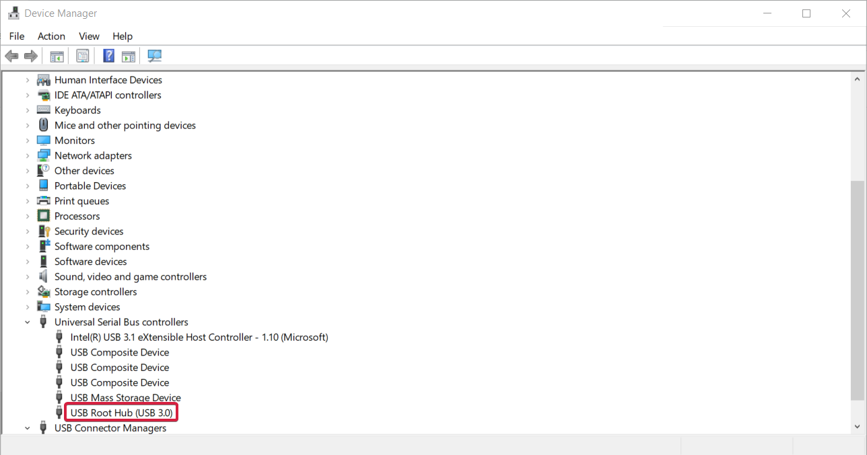This screenshot has height=455, width=867.
Task: Open Properties from the toolbar icon
Action: 83,56
